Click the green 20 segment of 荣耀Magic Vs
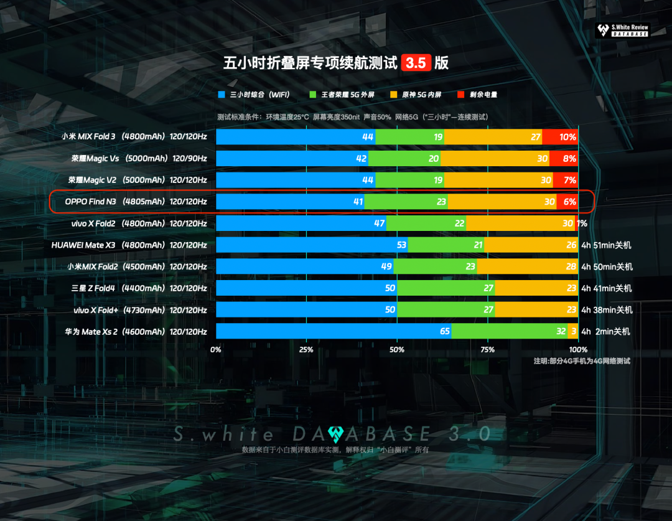This screenshot has height=521, width=672. pos(404,158)
